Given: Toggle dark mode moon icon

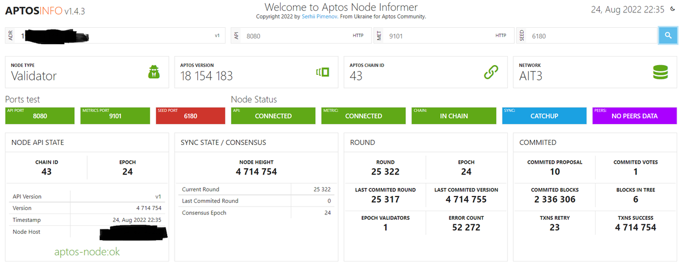Looking at the screenshot, I should (672, 9).
